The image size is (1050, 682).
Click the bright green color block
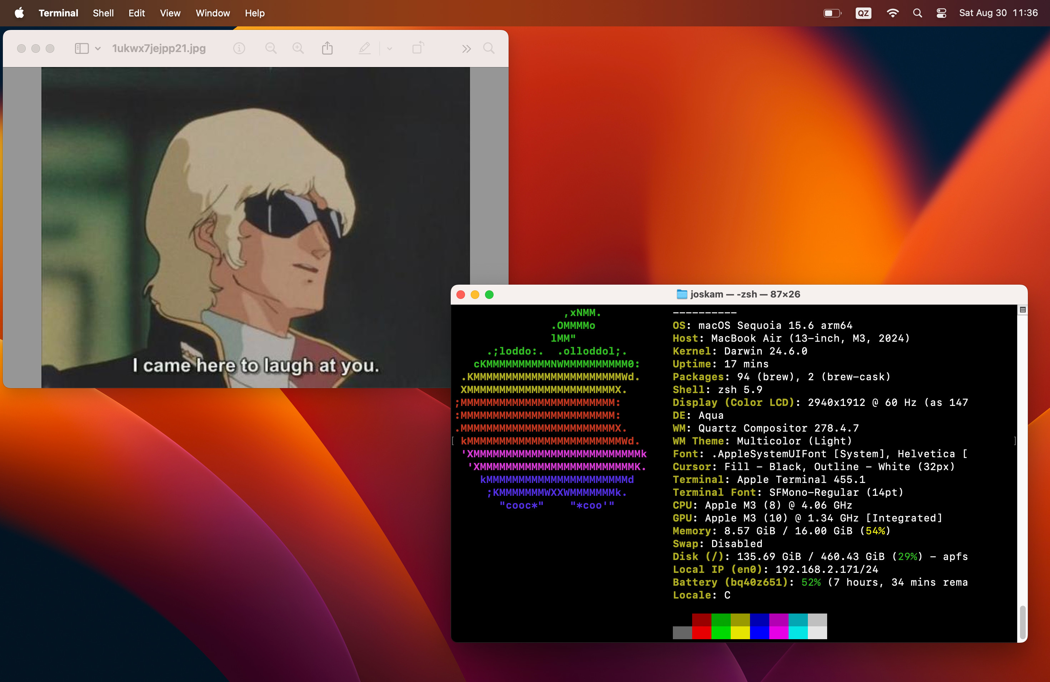(721, 632)
